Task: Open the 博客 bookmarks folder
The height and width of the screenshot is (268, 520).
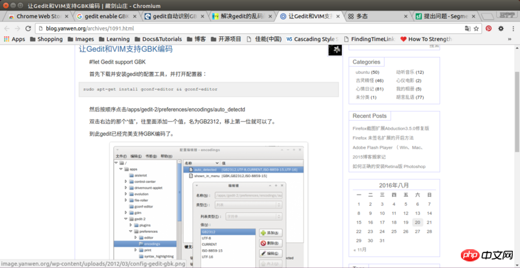Action: [196, 39]
